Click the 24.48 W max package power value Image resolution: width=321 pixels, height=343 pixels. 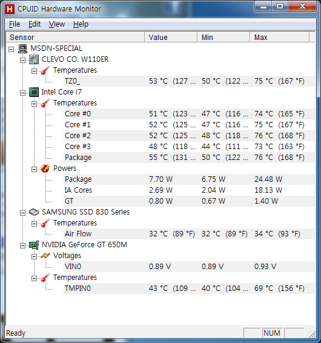tap(268, 179)
